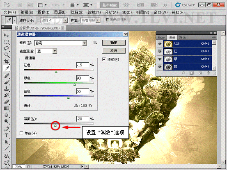
Task: Open the Filter menu
Action: tap(94, 12)
